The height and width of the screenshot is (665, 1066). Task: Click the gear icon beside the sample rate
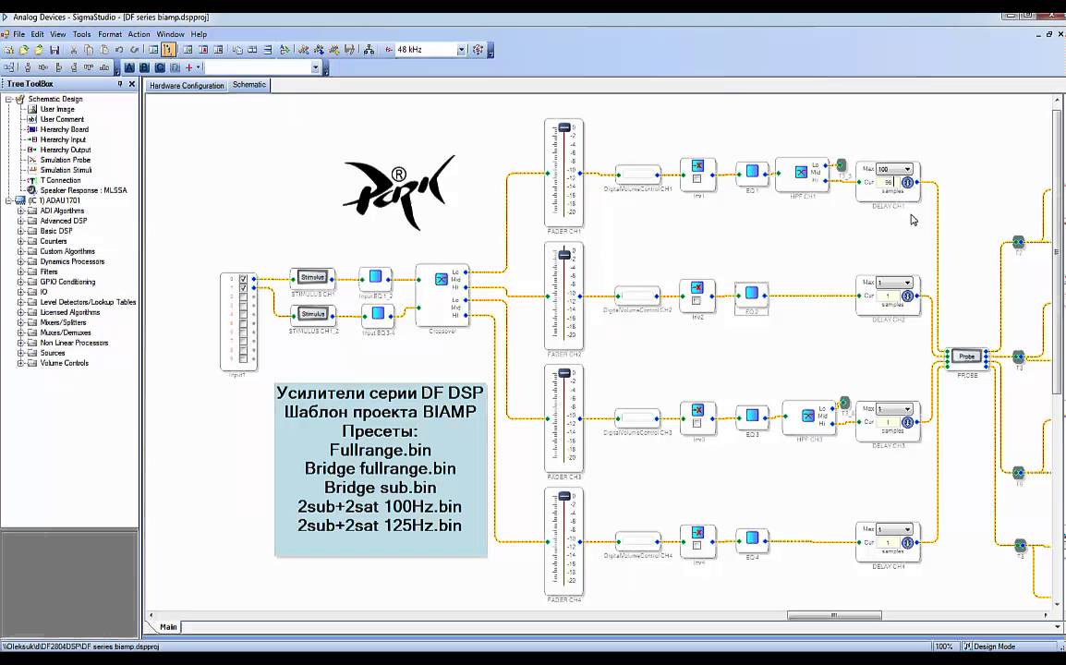click(478, 50)
